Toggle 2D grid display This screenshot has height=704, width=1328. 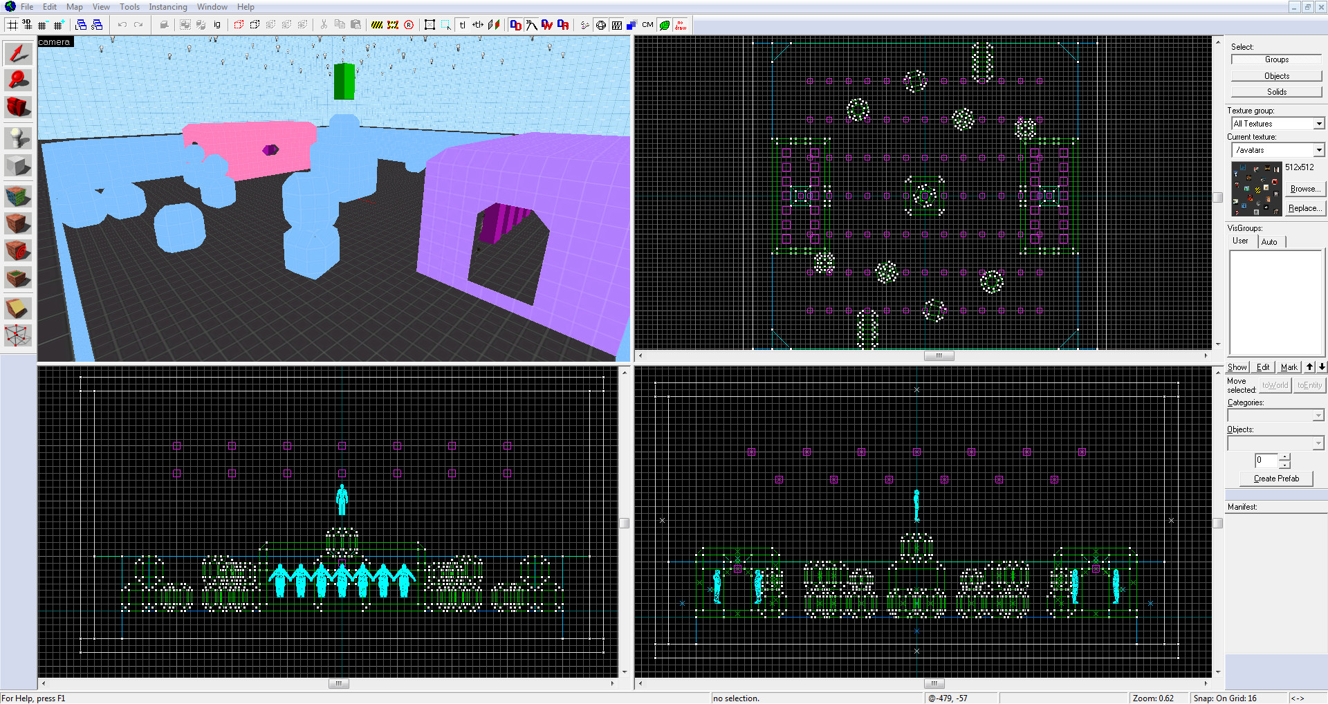tap(12, 25)
